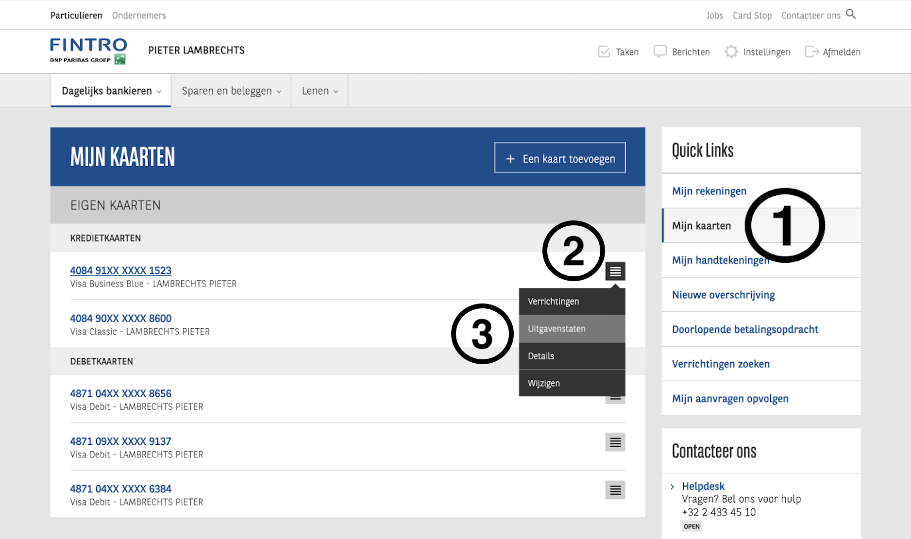Image resolution: width=911 pixels, height=539 pixels.
Task: Click helpdesk phone number +32 2 433 45 10
Action: tap(719, 512)
